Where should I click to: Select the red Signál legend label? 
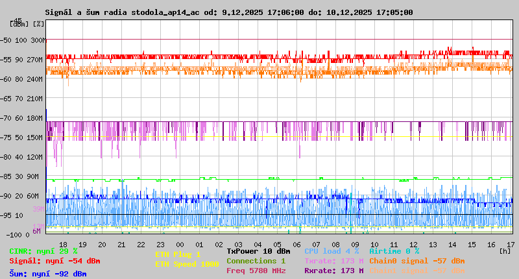pos(54,261)
